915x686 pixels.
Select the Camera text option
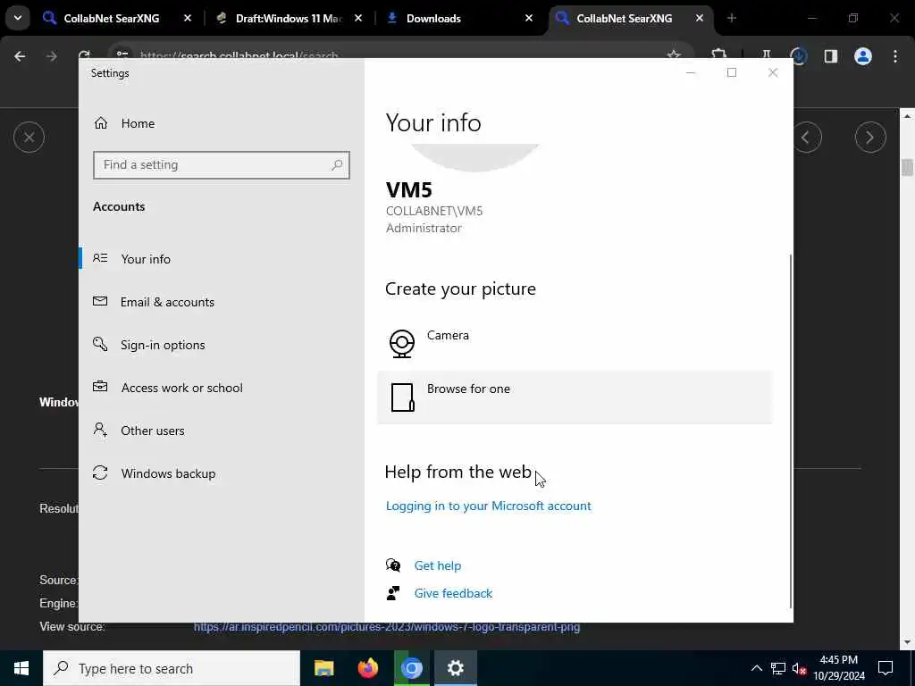(448, 336)
